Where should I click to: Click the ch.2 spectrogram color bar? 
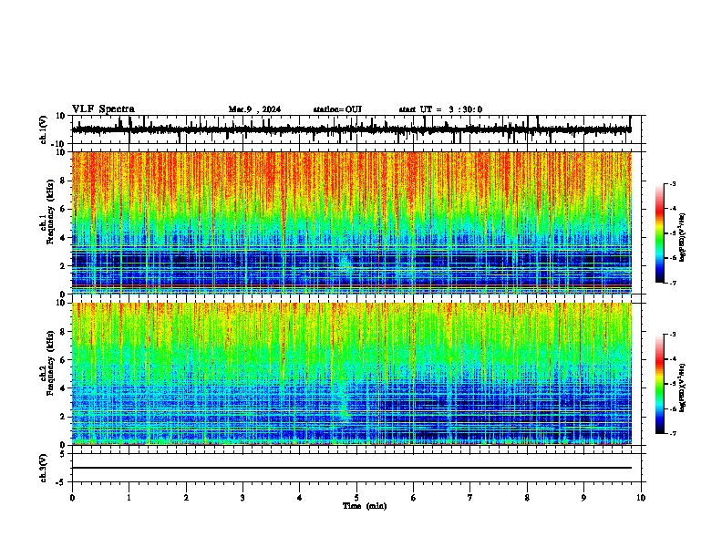pyautogui.click(x=660, y=384)
